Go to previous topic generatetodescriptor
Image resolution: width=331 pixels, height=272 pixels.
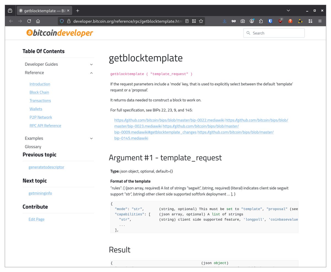pos(46,167)
